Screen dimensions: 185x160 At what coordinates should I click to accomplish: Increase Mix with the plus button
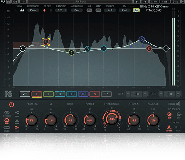click(x=145, y=94)
